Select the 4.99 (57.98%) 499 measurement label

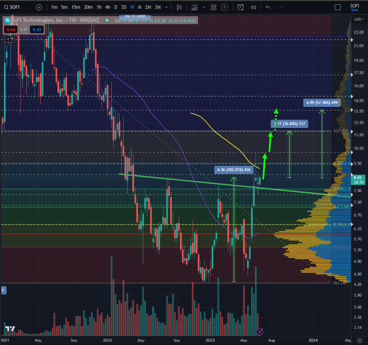[322, 103]
